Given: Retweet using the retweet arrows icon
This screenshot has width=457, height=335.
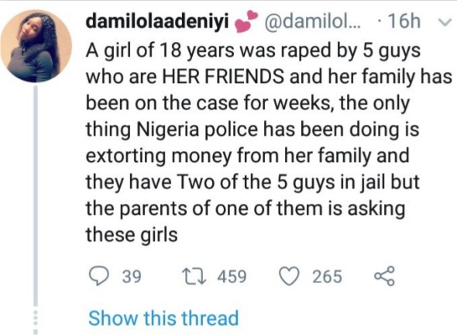Looking at the screenshot, I should pyautogui.click(x=194, y=276).
